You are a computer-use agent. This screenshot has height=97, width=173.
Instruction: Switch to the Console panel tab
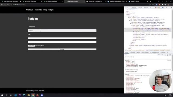[140, 8]
